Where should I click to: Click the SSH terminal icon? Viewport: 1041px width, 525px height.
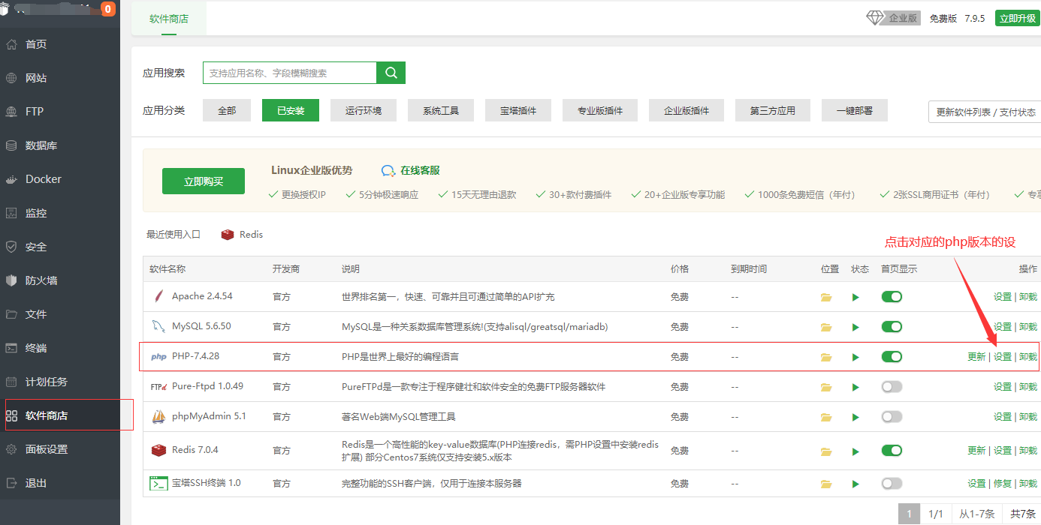point(158,484)
